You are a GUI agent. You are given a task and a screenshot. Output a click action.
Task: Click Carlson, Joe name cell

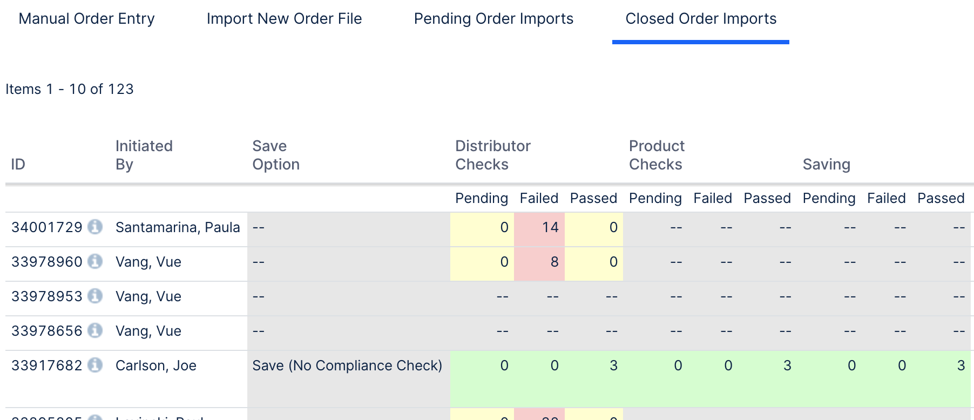pyautogui.click(x=155, y=365)
